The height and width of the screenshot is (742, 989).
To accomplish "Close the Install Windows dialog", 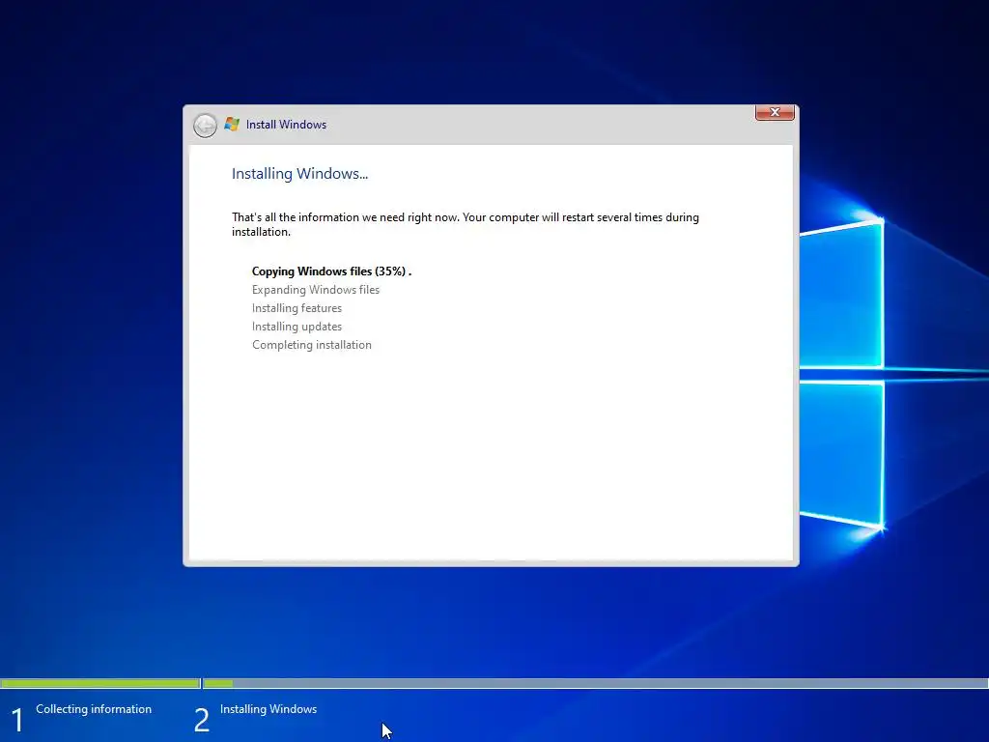I will click(775, 112).
